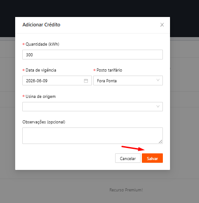Click the Quantidade (kWh) label

tap(42, 44)
